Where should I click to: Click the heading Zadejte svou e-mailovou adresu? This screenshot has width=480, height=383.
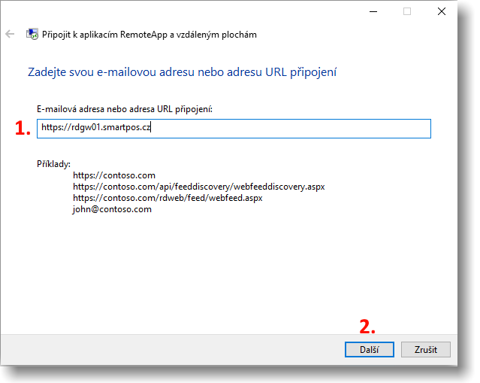(182, 72)
